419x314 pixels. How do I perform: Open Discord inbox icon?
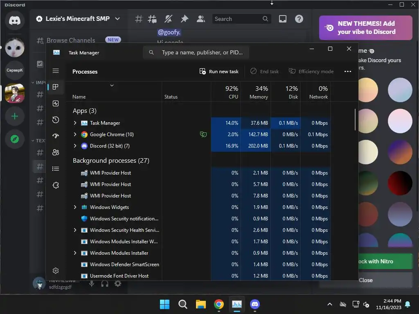coord(283,19)
